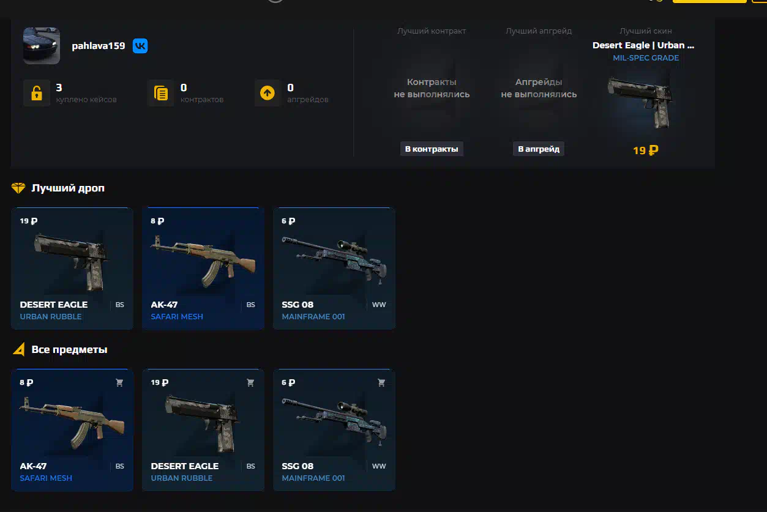Viewport: 767px width, 512px height.
Task: Open SSG 08 card under Все предметы
Action: click(334, 430)
